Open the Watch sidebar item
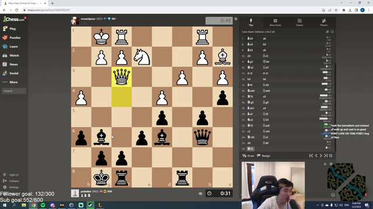The image size is (373, 209). [10, 56]
